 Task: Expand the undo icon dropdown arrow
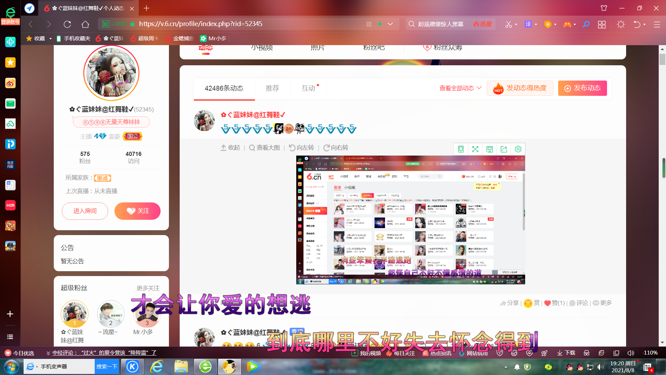click(x=644, y=24)
